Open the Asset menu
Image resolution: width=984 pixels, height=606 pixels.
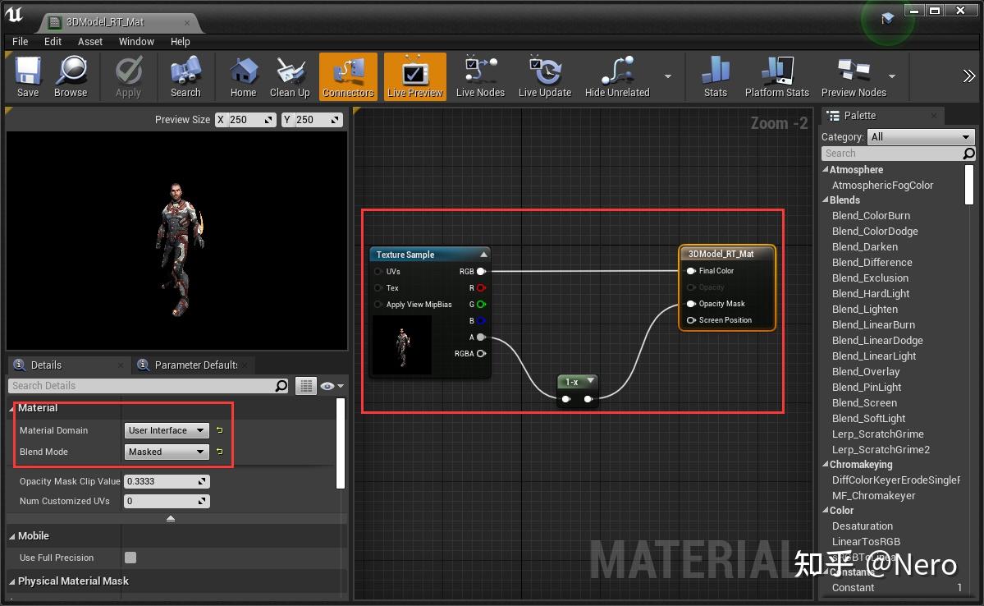(x=89, y=41)
